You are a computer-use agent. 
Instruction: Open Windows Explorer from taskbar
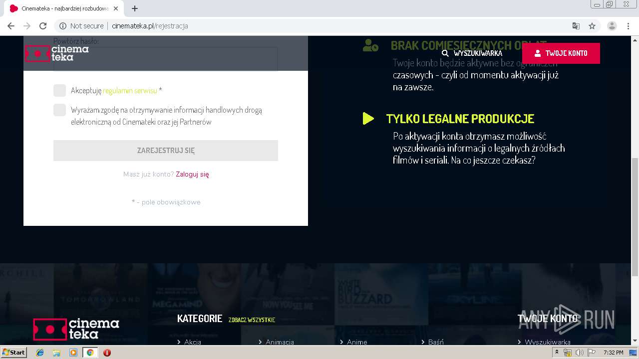[56, 353]
